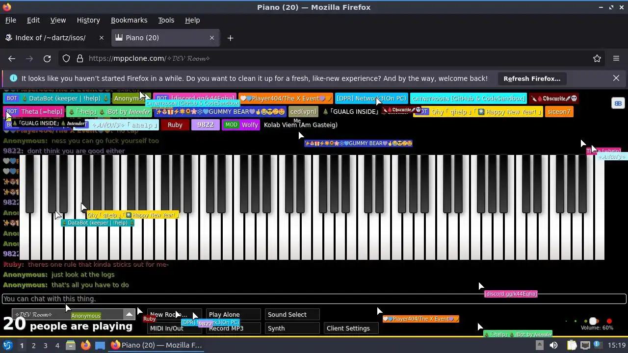Viewport: 628px width, 353px height.
Task: Switch to workspace 2
Action: point(33,345)
